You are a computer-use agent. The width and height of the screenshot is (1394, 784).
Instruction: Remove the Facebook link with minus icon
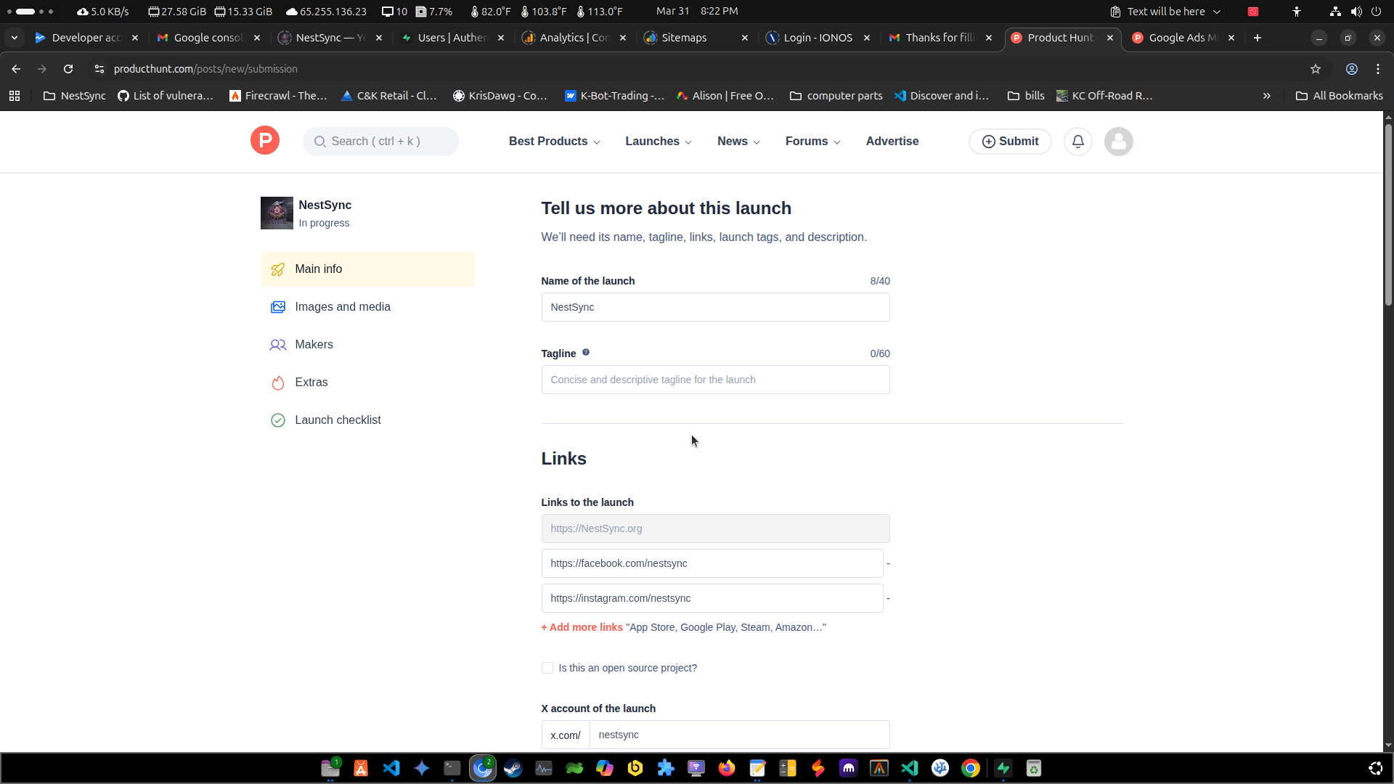point(888,563)
